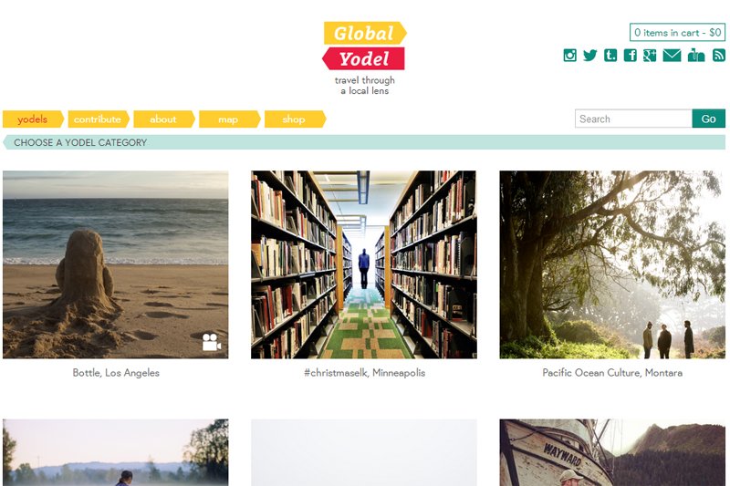
Task: Click the email envelope icon
Action: pyautogui.click(x=672, y=56)
